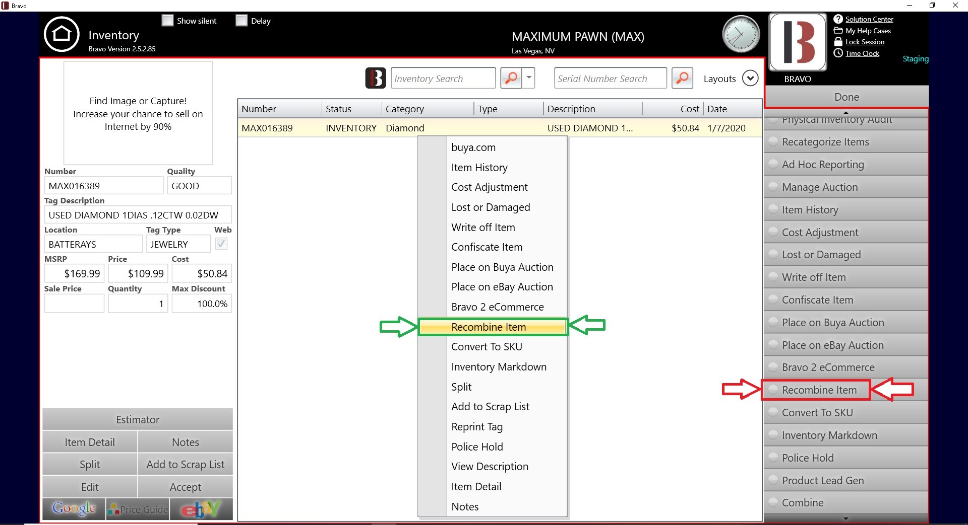The image size is (968, 525).
Task: Click into the Serial Number Search field
Action: (610, 78)
